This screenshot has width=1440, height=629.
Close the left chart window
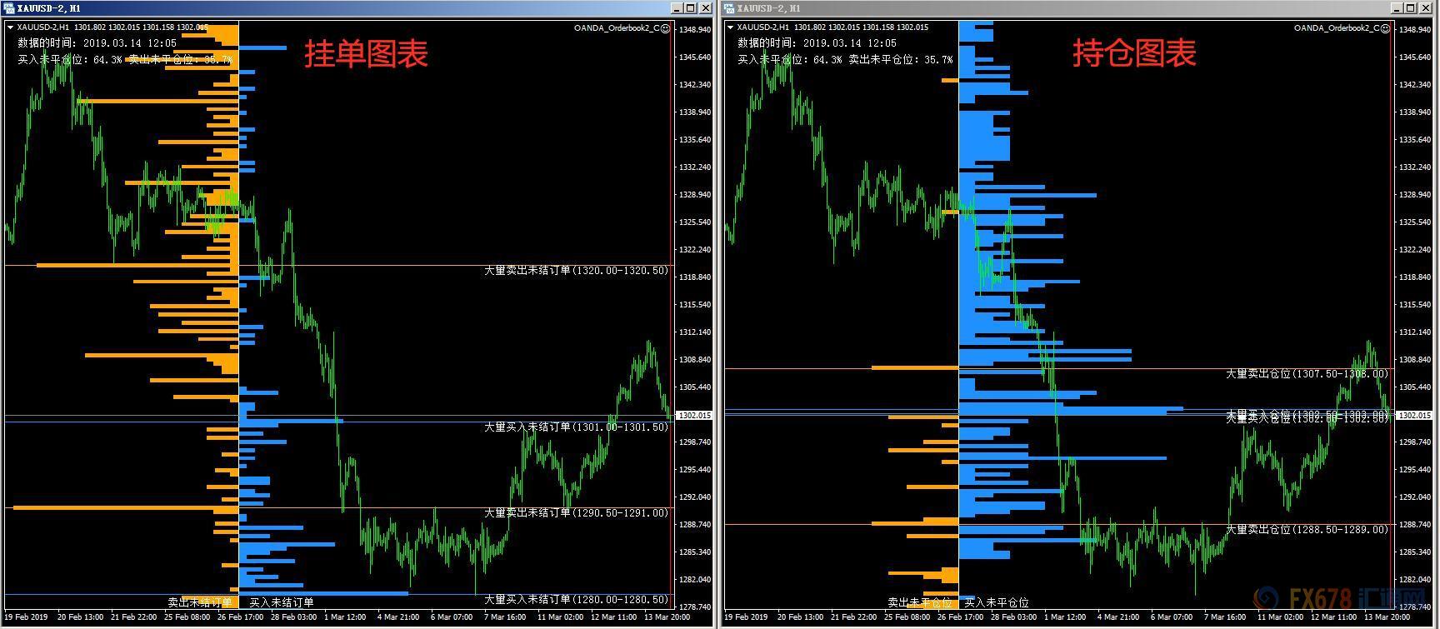coord(704,8)
